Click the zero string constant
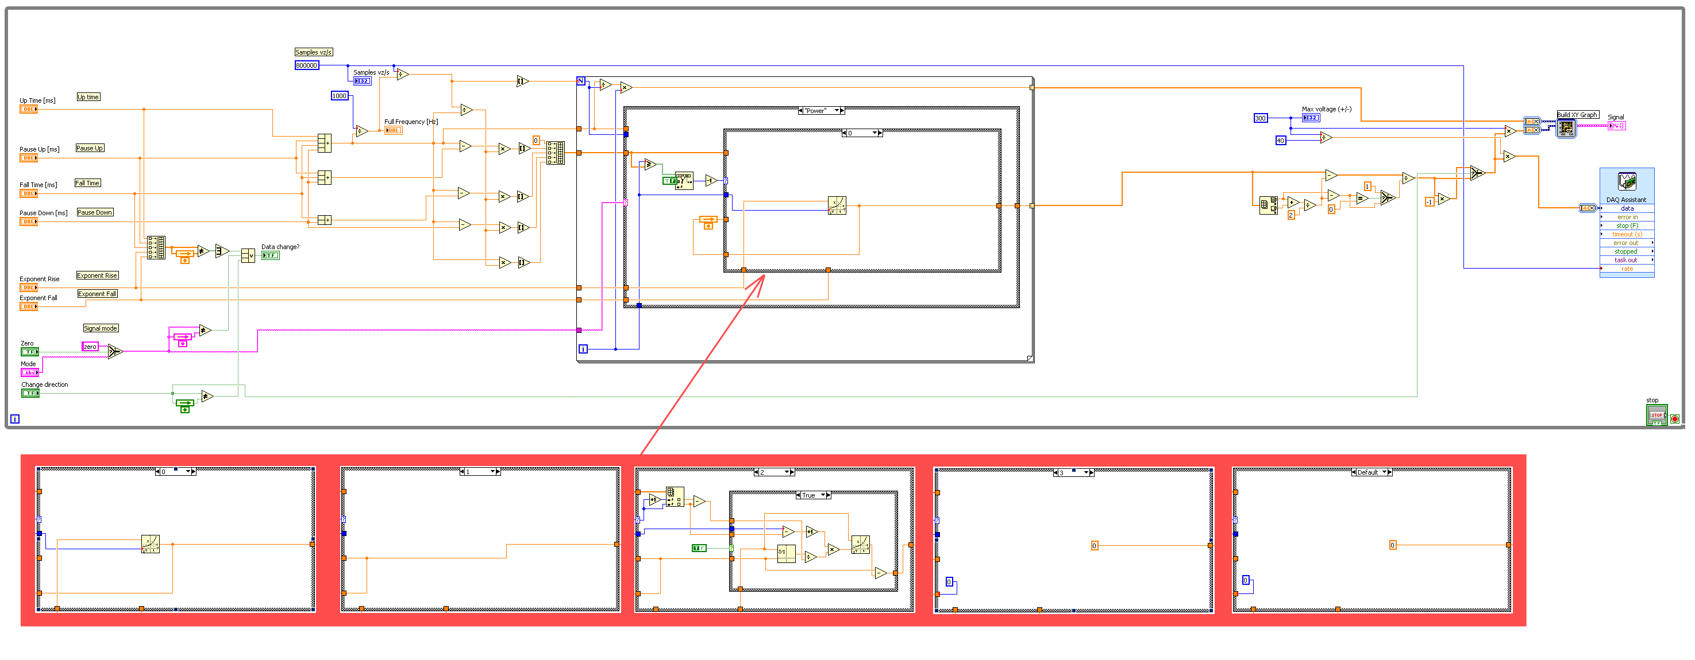1695x660 pixels. click(x=90, y=347)
